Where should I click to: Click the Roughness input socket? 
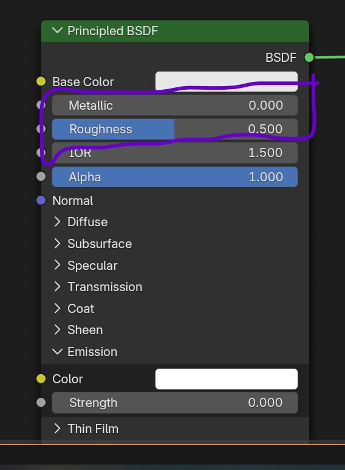click(x=41, y=129)
